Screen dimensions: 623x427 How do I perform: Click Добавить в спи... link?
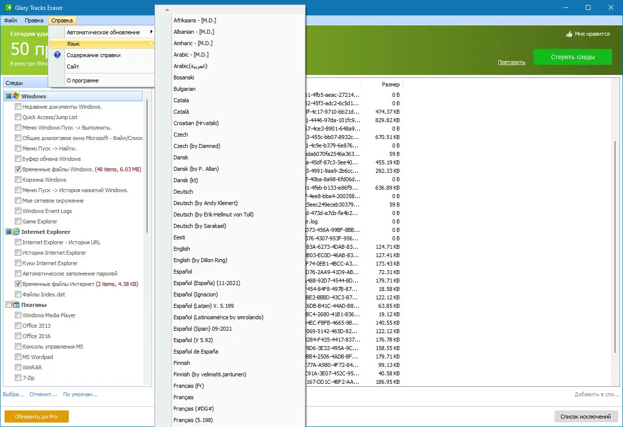point(597,394)
